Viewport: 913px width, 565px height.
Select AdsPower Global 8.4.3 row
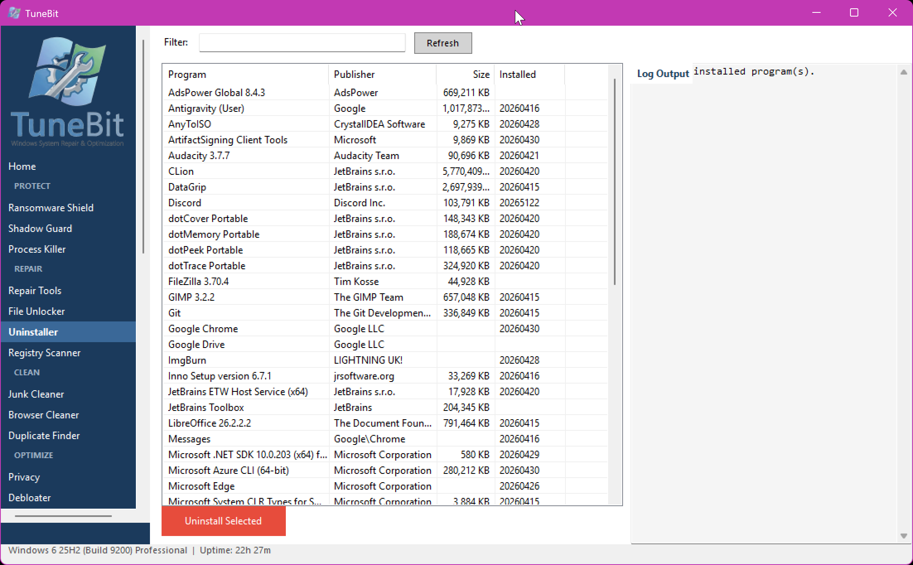click(x=385, y=92)
